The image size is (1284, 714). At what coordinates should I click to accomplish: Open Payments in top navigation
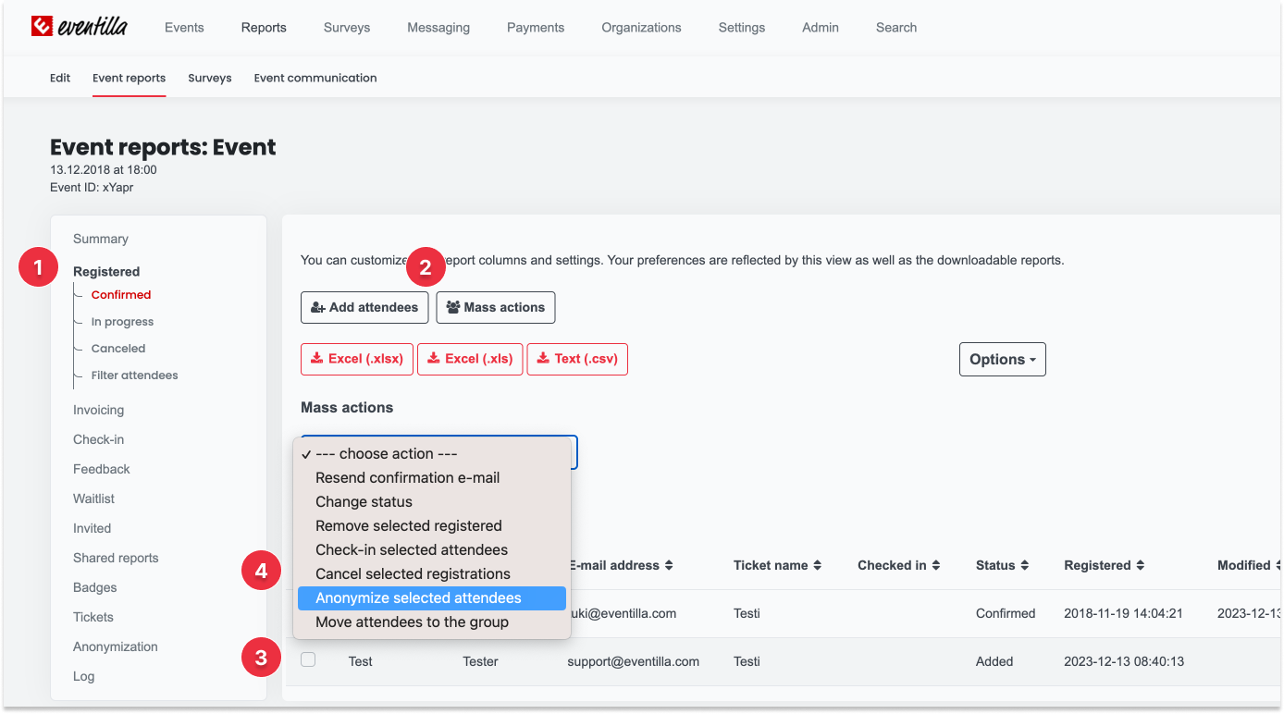536,28
